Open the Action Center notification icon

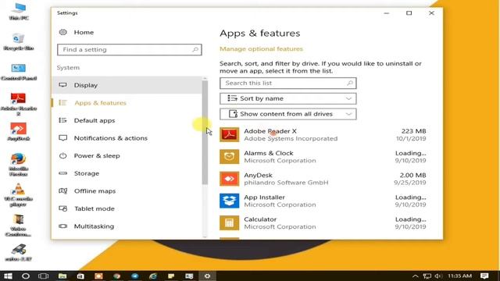click(484, 276)
